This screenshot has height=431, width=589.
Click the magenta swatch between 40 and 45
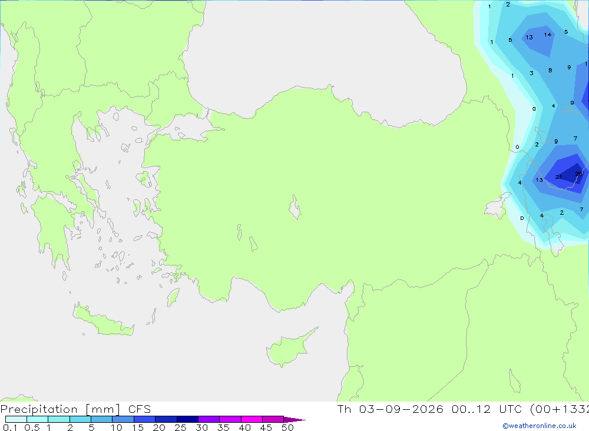point(252,419)
